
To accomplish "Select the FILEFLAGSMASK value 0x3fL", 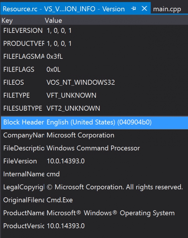I will tap(55, 57).
